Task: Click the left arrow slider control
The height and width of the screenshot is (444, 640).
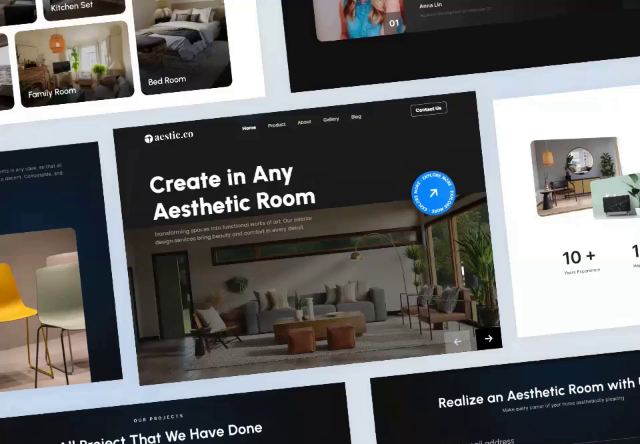Action: [457, 341]
